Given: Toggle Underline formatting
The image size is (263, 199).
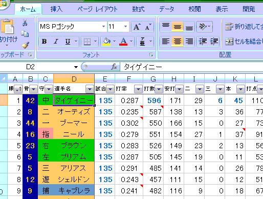Looking at the screenshot, I should [68, 42].
